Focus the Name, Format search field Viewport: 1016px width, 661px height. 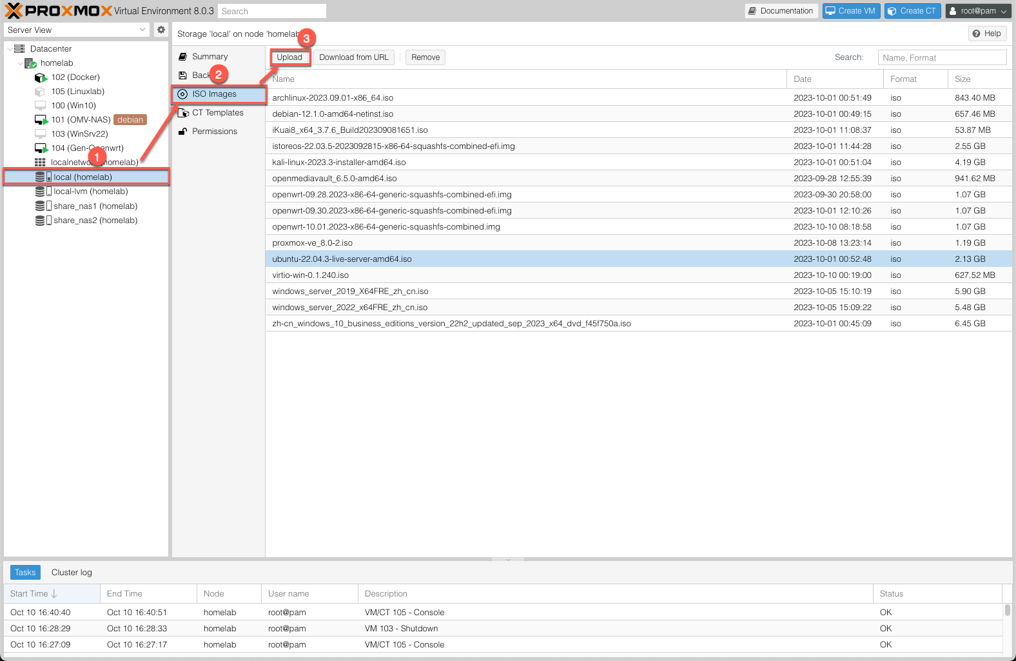942,57
